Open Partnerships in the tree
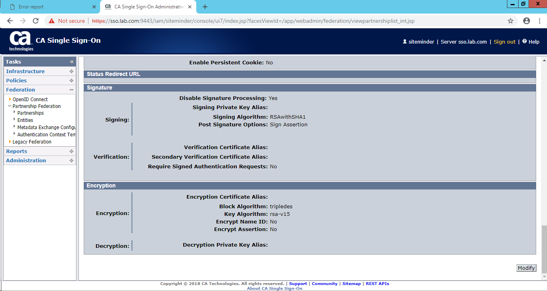 click(30, 113)
